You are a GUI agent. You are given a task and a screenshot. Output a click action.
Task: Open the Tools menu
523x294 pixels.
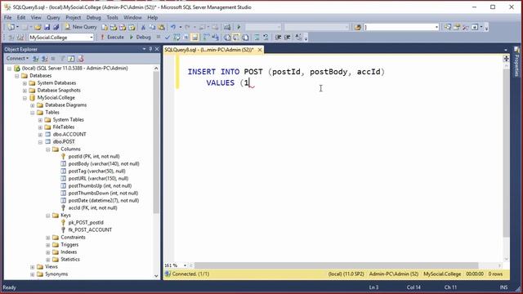[x=112, y=17]
